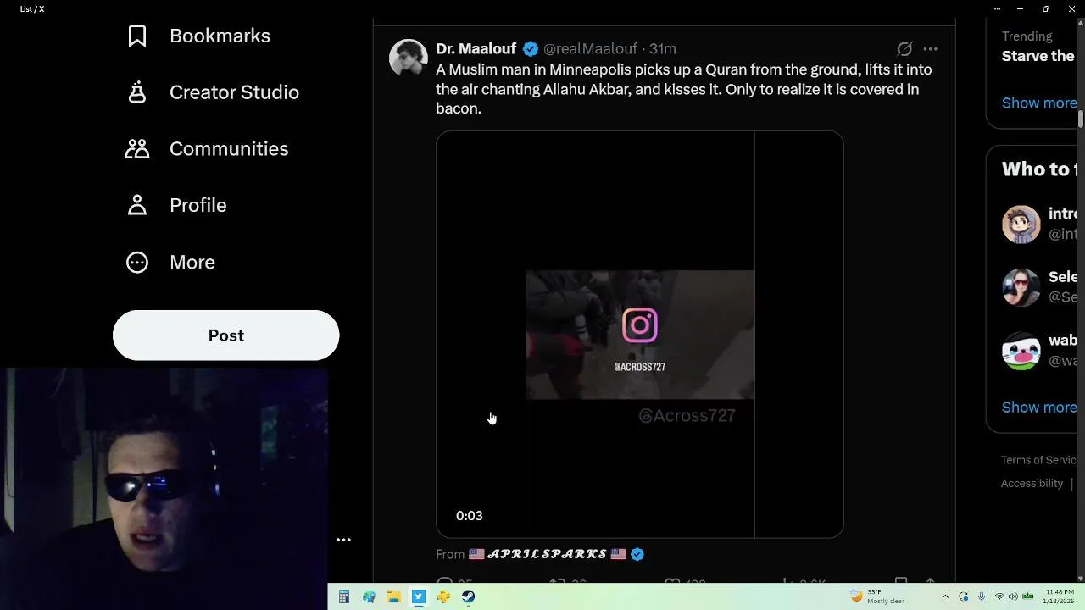Open the volume speaker tray icon
This screenshot has height=610, width=1085.
[x=1013, y=596]
